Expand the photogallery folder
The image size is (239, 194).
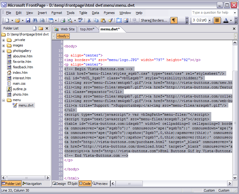(4, 51)
